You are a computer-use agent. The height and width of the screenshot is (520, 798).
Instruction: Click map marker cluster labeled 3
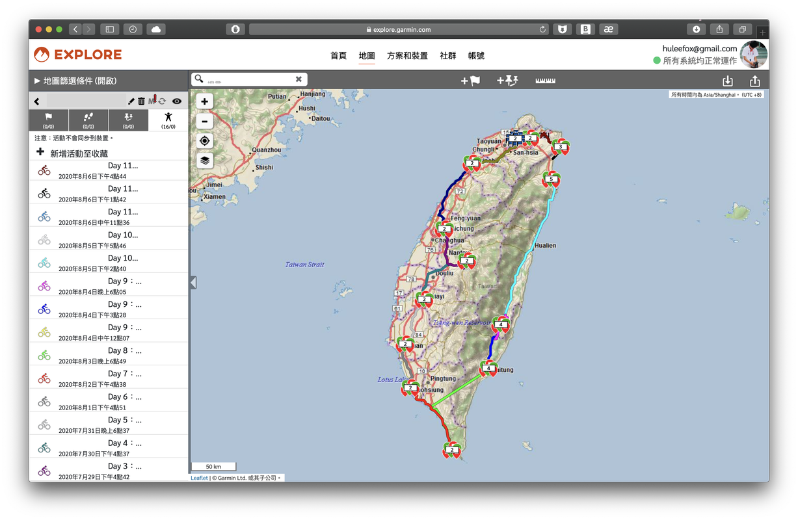pyautogui.click(x=561, y=148)
